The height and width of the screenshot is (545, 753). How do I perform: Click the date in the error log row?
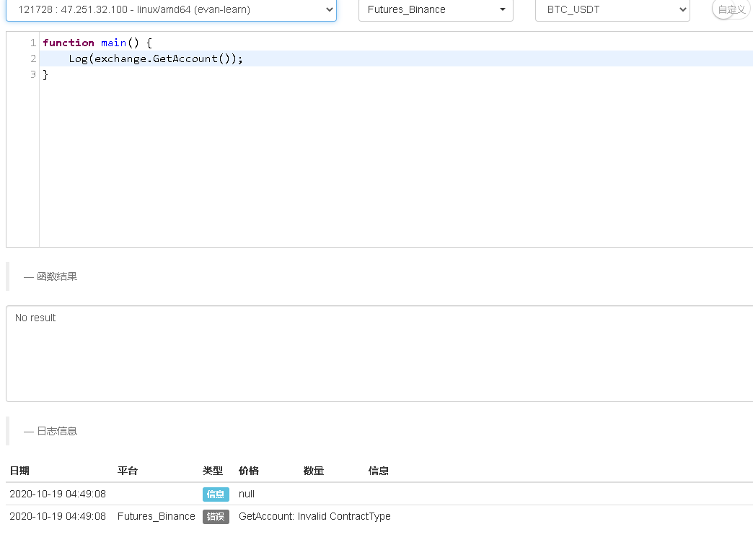tap(58, 517)
